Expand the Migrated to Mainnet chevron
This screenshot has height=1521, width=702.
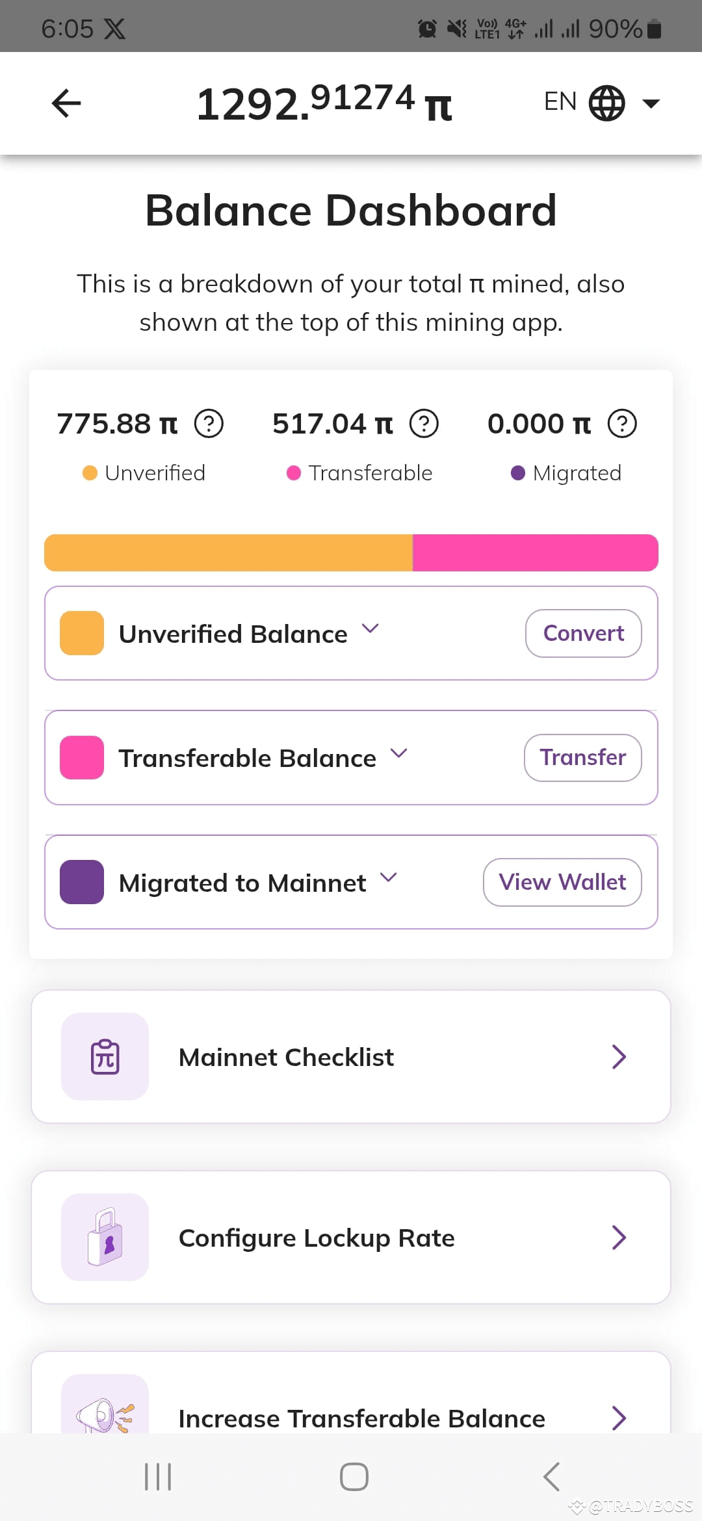coord(388,877)
